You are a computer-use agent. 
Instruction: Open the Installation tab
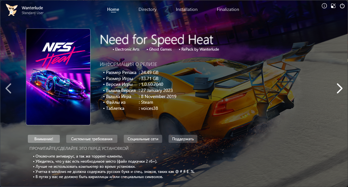[186, 10]
